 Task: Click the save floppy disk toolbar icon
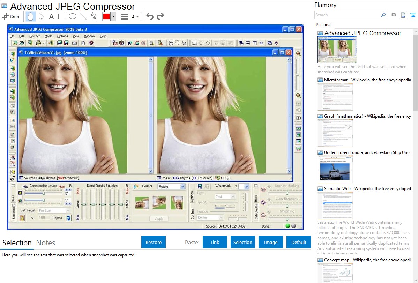(x=59, y=43)
